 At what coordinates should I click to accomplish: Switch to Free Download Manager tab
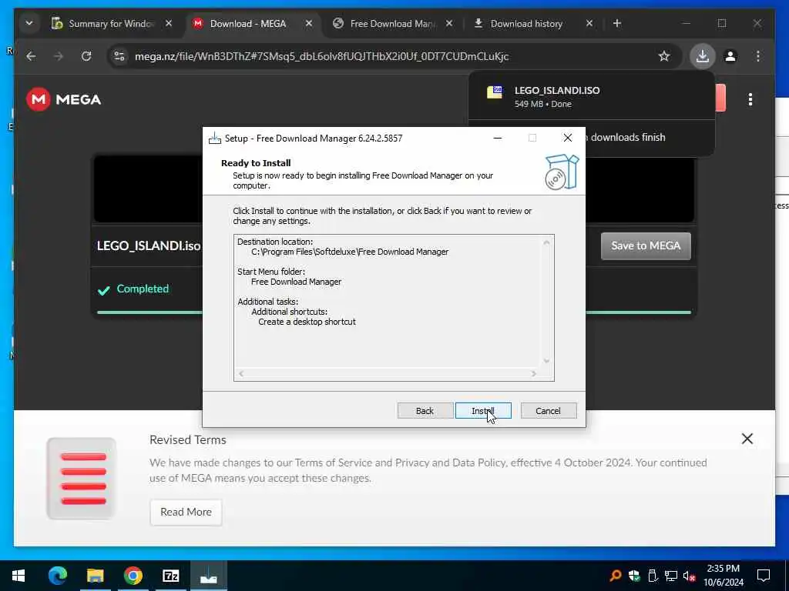(387, 24)
